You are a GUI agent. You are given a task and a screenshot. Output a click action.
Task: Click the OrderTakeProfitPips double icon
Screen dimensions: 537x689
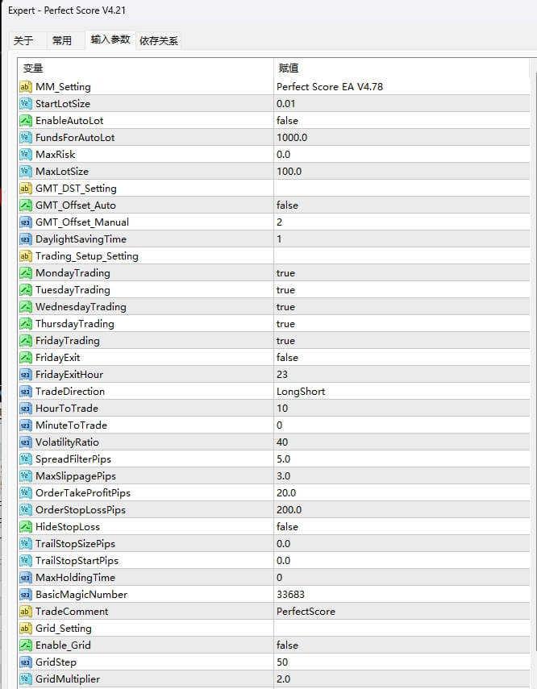click(26, 492)
